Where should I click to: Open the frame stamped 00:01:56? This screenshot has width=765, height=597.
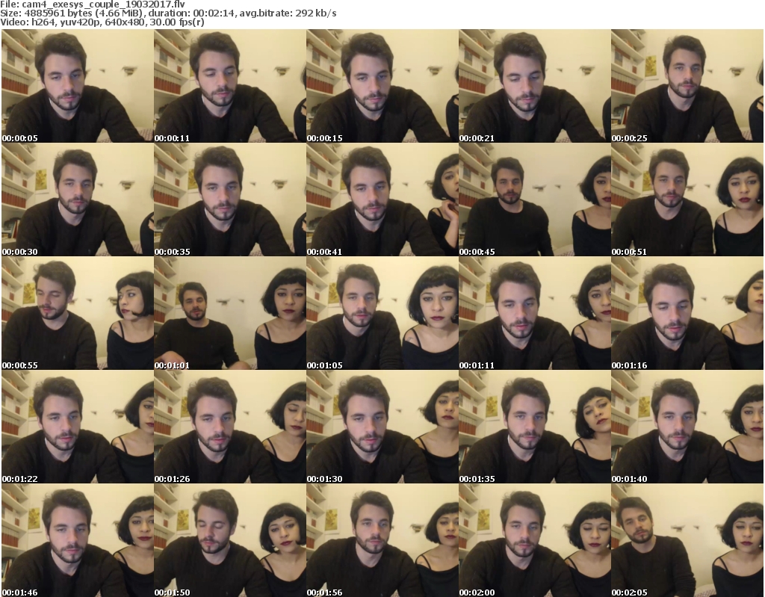coord(382,540)
